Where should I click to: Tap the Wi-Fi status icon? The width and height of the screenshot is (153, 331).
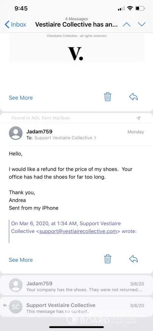(130, 9)
